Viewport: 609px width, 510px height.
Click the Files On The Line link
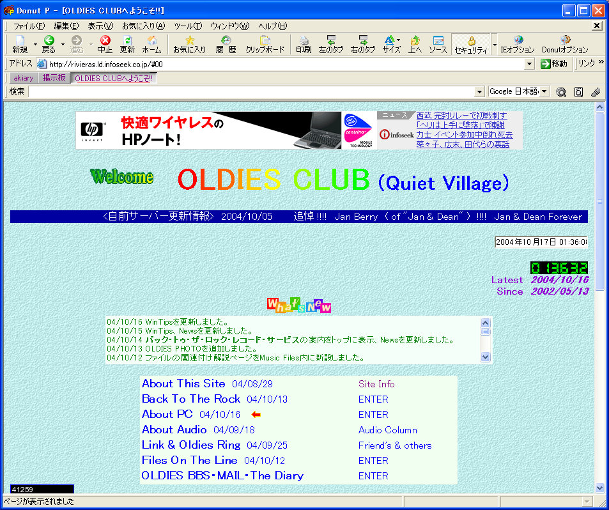[189, 460]
